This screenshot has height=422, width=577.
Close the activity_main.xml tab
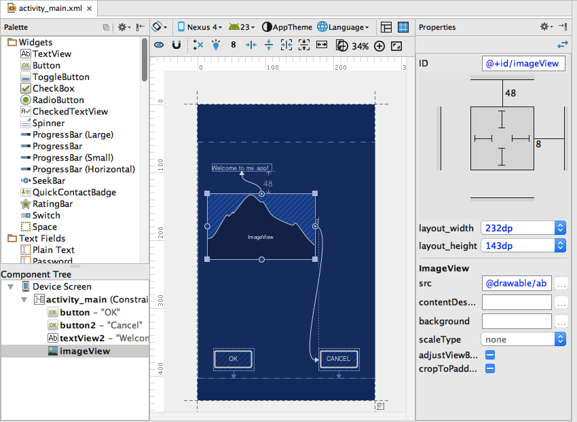click(89, 8)
